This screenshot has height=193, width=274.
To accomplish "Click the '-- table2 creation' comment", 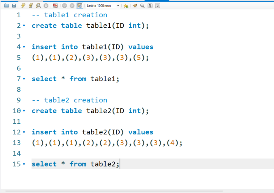I will pyautogui.click(x=70, y=100).
